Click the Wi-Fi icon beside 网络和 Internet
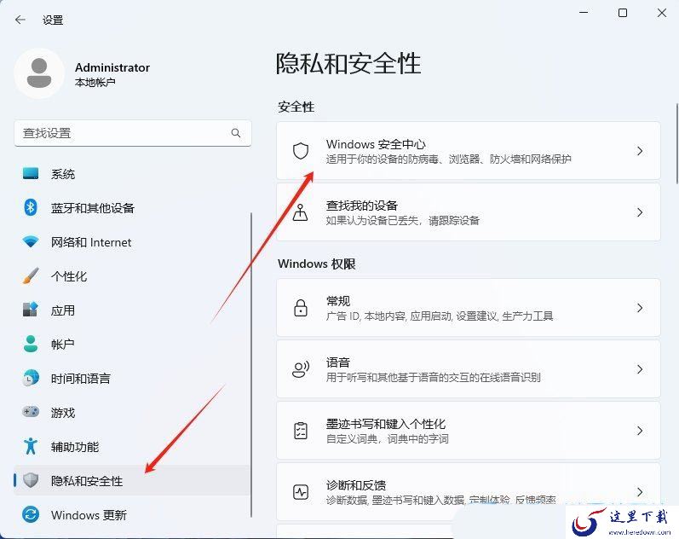The width and height of the screenshot is (679, 539). (x=31, y=241)
